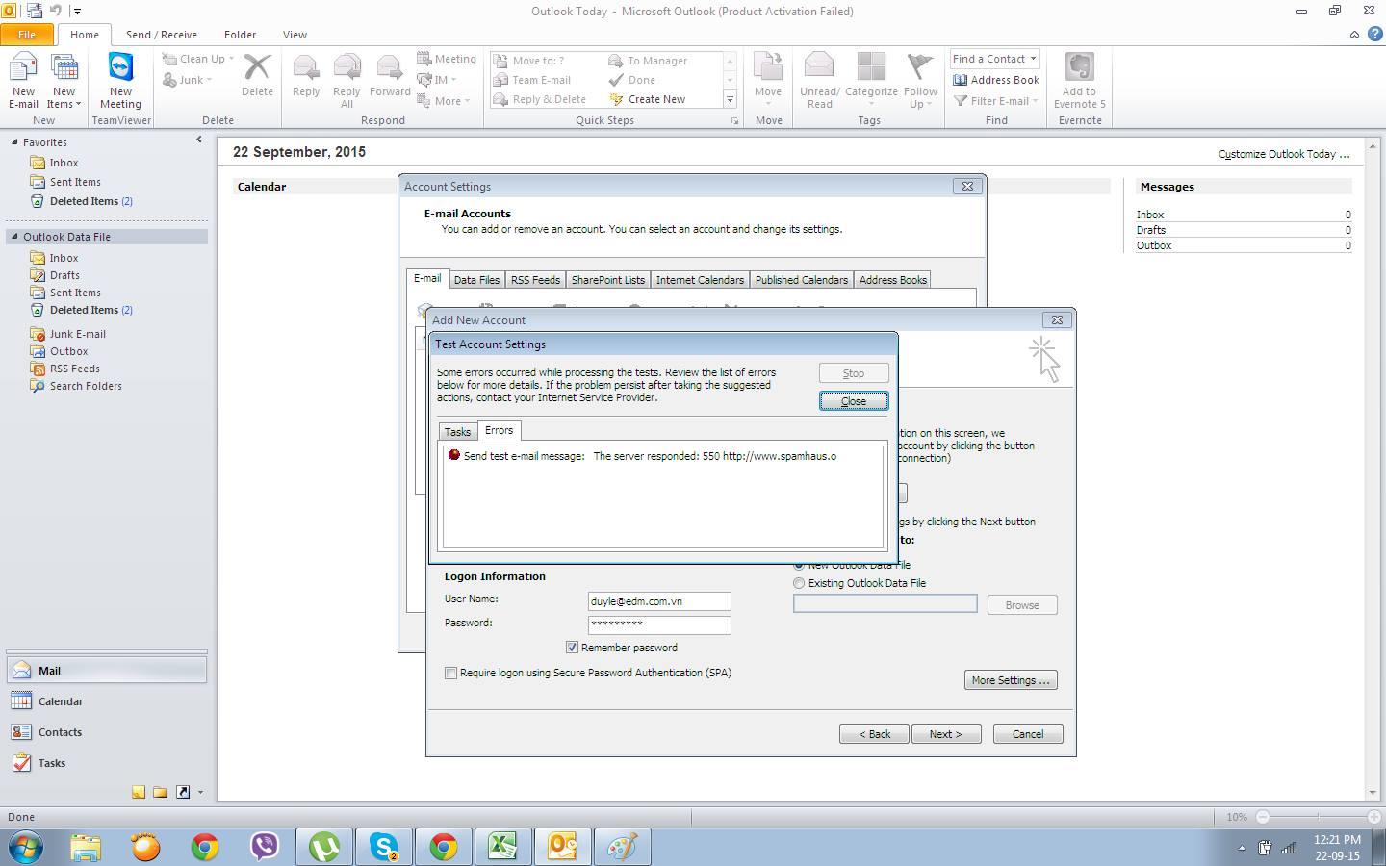The height and width of the screenshot is (866, 1386).
Task: Switch to the Tasks tab in test dialog
Action: (457, 432)
